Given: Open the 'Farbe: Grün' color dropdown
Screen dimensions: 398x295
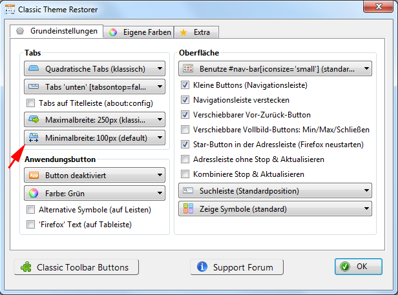Looking at the screenshot, I should (94, 193).
